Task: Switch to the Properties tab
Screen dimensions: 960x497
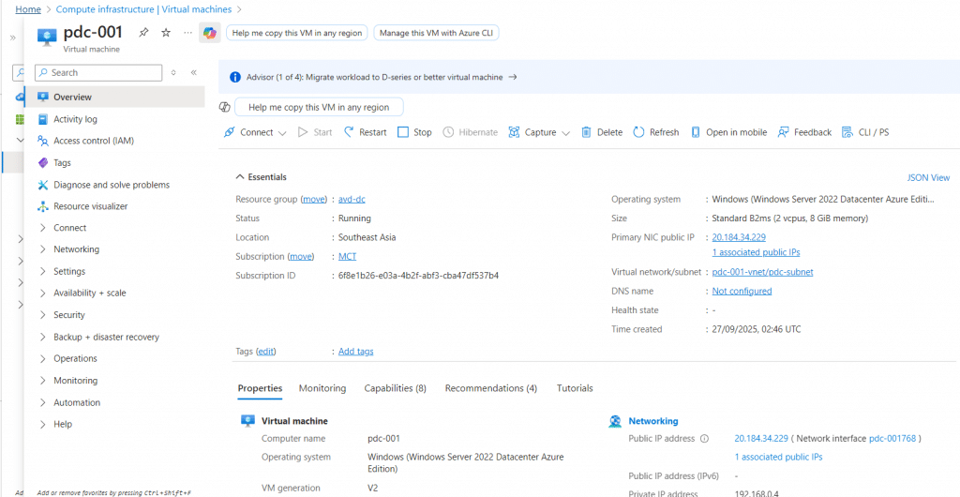Action: coord(260,388)
